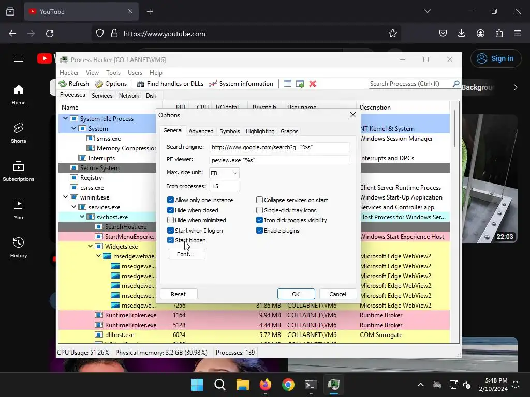Screen dimensions: 530x397
Task: Open Firefox application menu
Action: coord(518,33)
